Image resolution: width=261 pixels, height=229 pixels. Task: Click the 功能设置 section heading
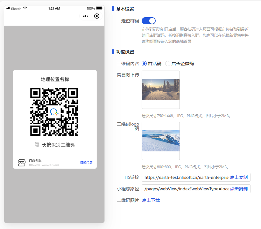pos(125,52)
